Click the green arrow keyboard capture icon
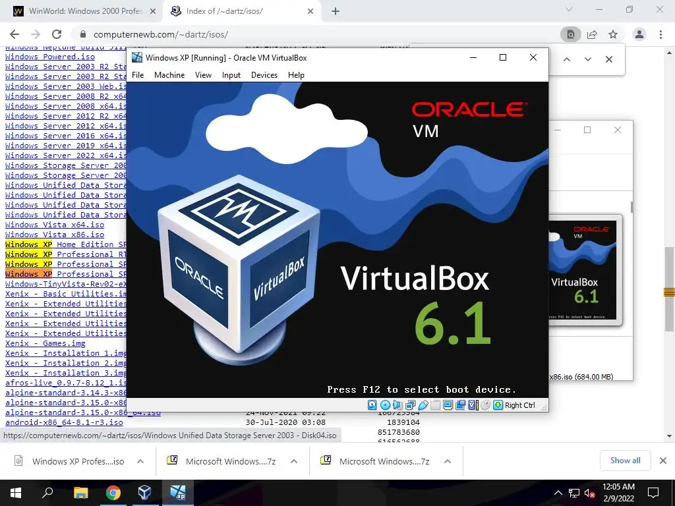This screenshot has height=506, width=675. [x=498, y=405]
